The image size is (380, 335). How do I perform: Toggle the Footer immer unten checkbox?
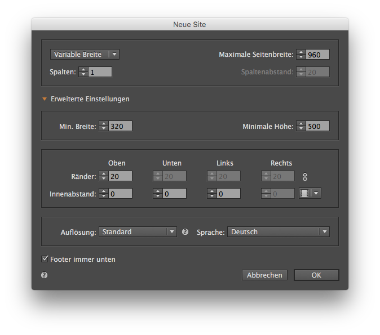(x=45, y=259)
